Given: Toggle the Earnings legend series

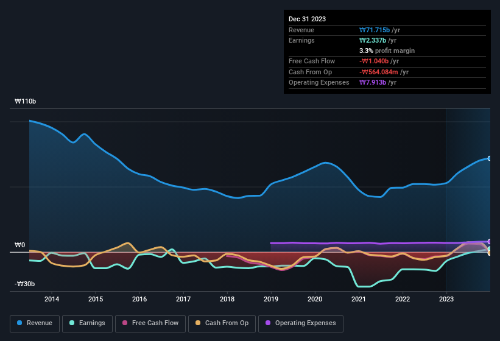Looking at the screenshot, I should (x=87, y=323).
